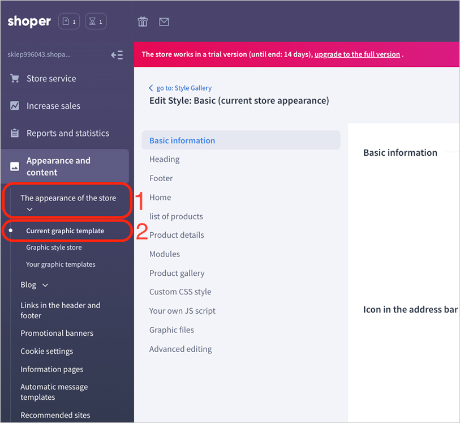
Task: Switch to Product details tab
Action: [177, 235]
